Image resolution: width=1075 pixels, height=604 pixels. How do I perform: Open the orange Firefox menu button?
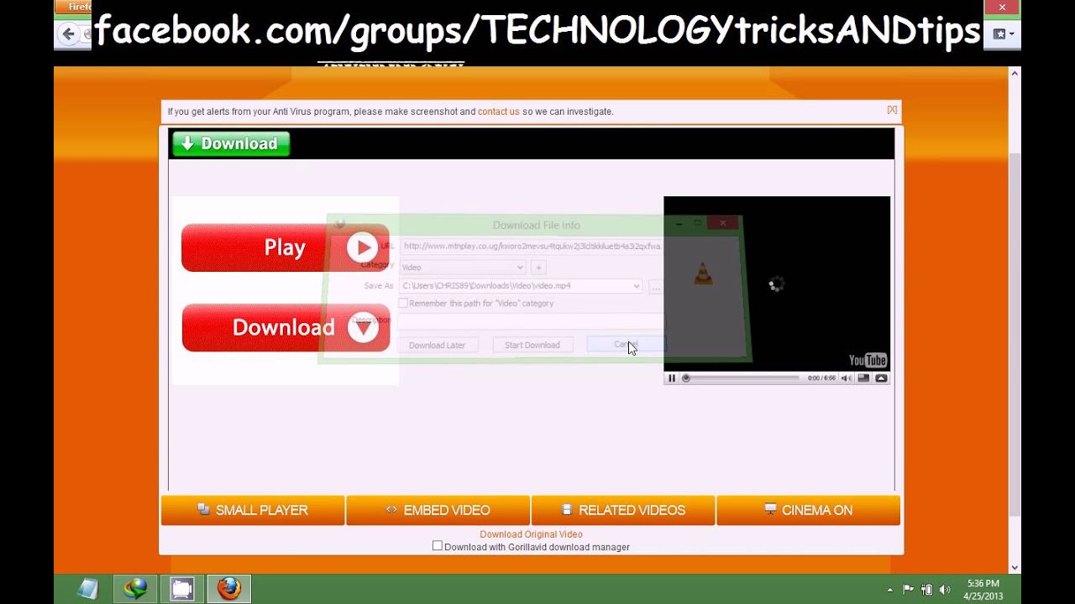[74, 7]
